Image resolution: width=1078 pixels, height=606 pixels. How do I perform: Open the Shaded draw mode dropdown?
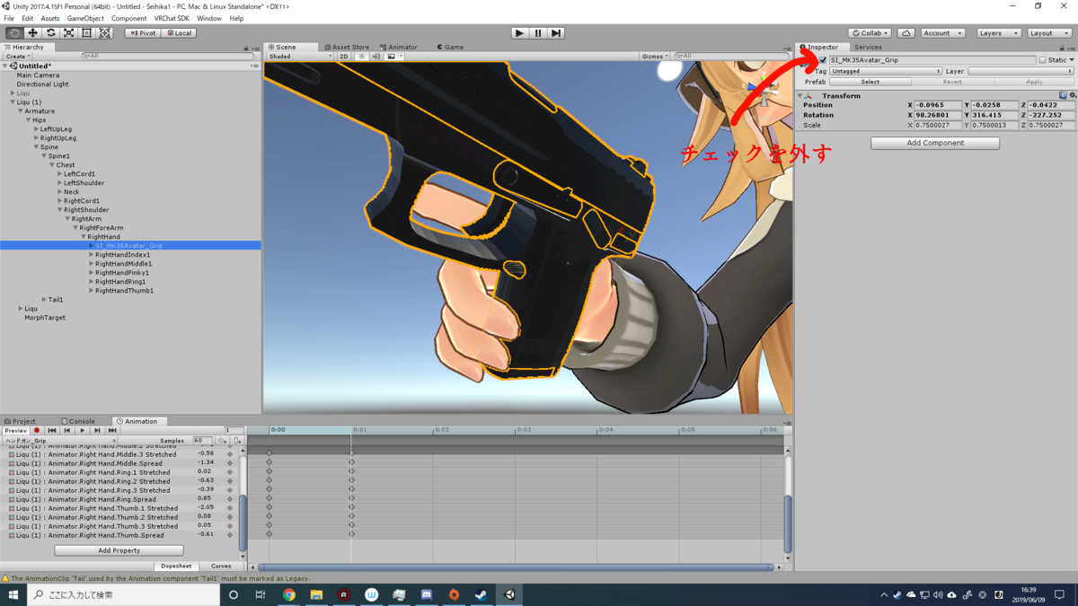click(x=300, y=57)
